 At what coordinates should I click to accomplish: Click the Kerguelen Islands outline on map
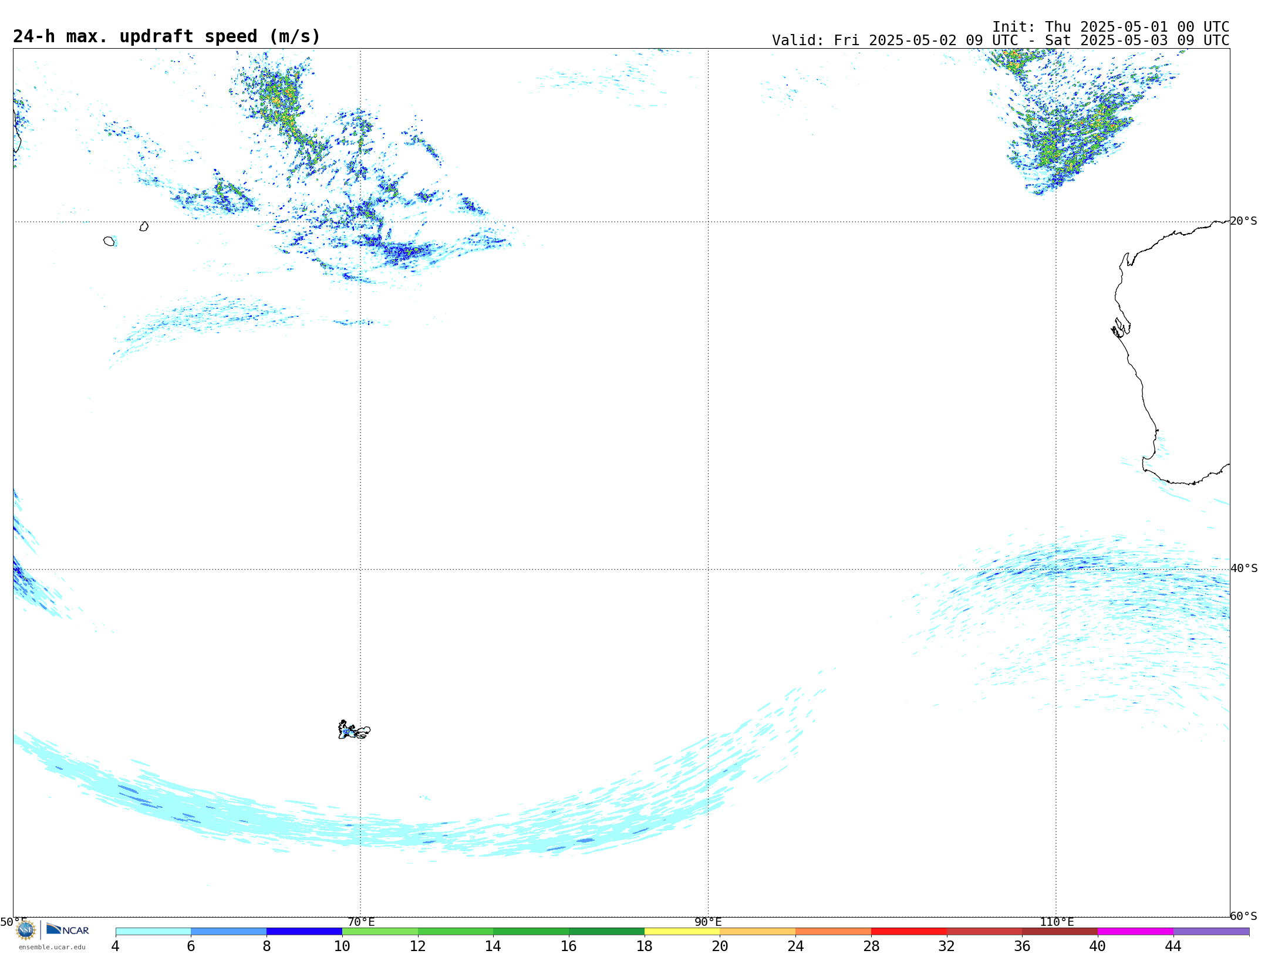[x=354, y=730]
